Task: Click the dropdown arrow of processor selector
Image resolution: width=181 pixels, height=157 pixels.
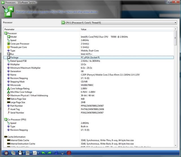Action: click(x=175, y=23)
